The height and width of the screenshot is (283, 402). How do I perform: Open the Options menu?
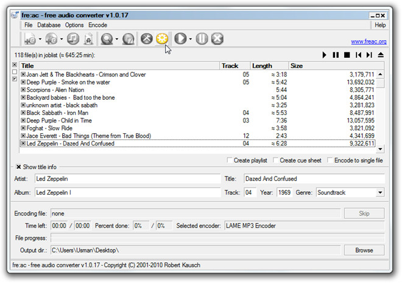coord(74,25)
